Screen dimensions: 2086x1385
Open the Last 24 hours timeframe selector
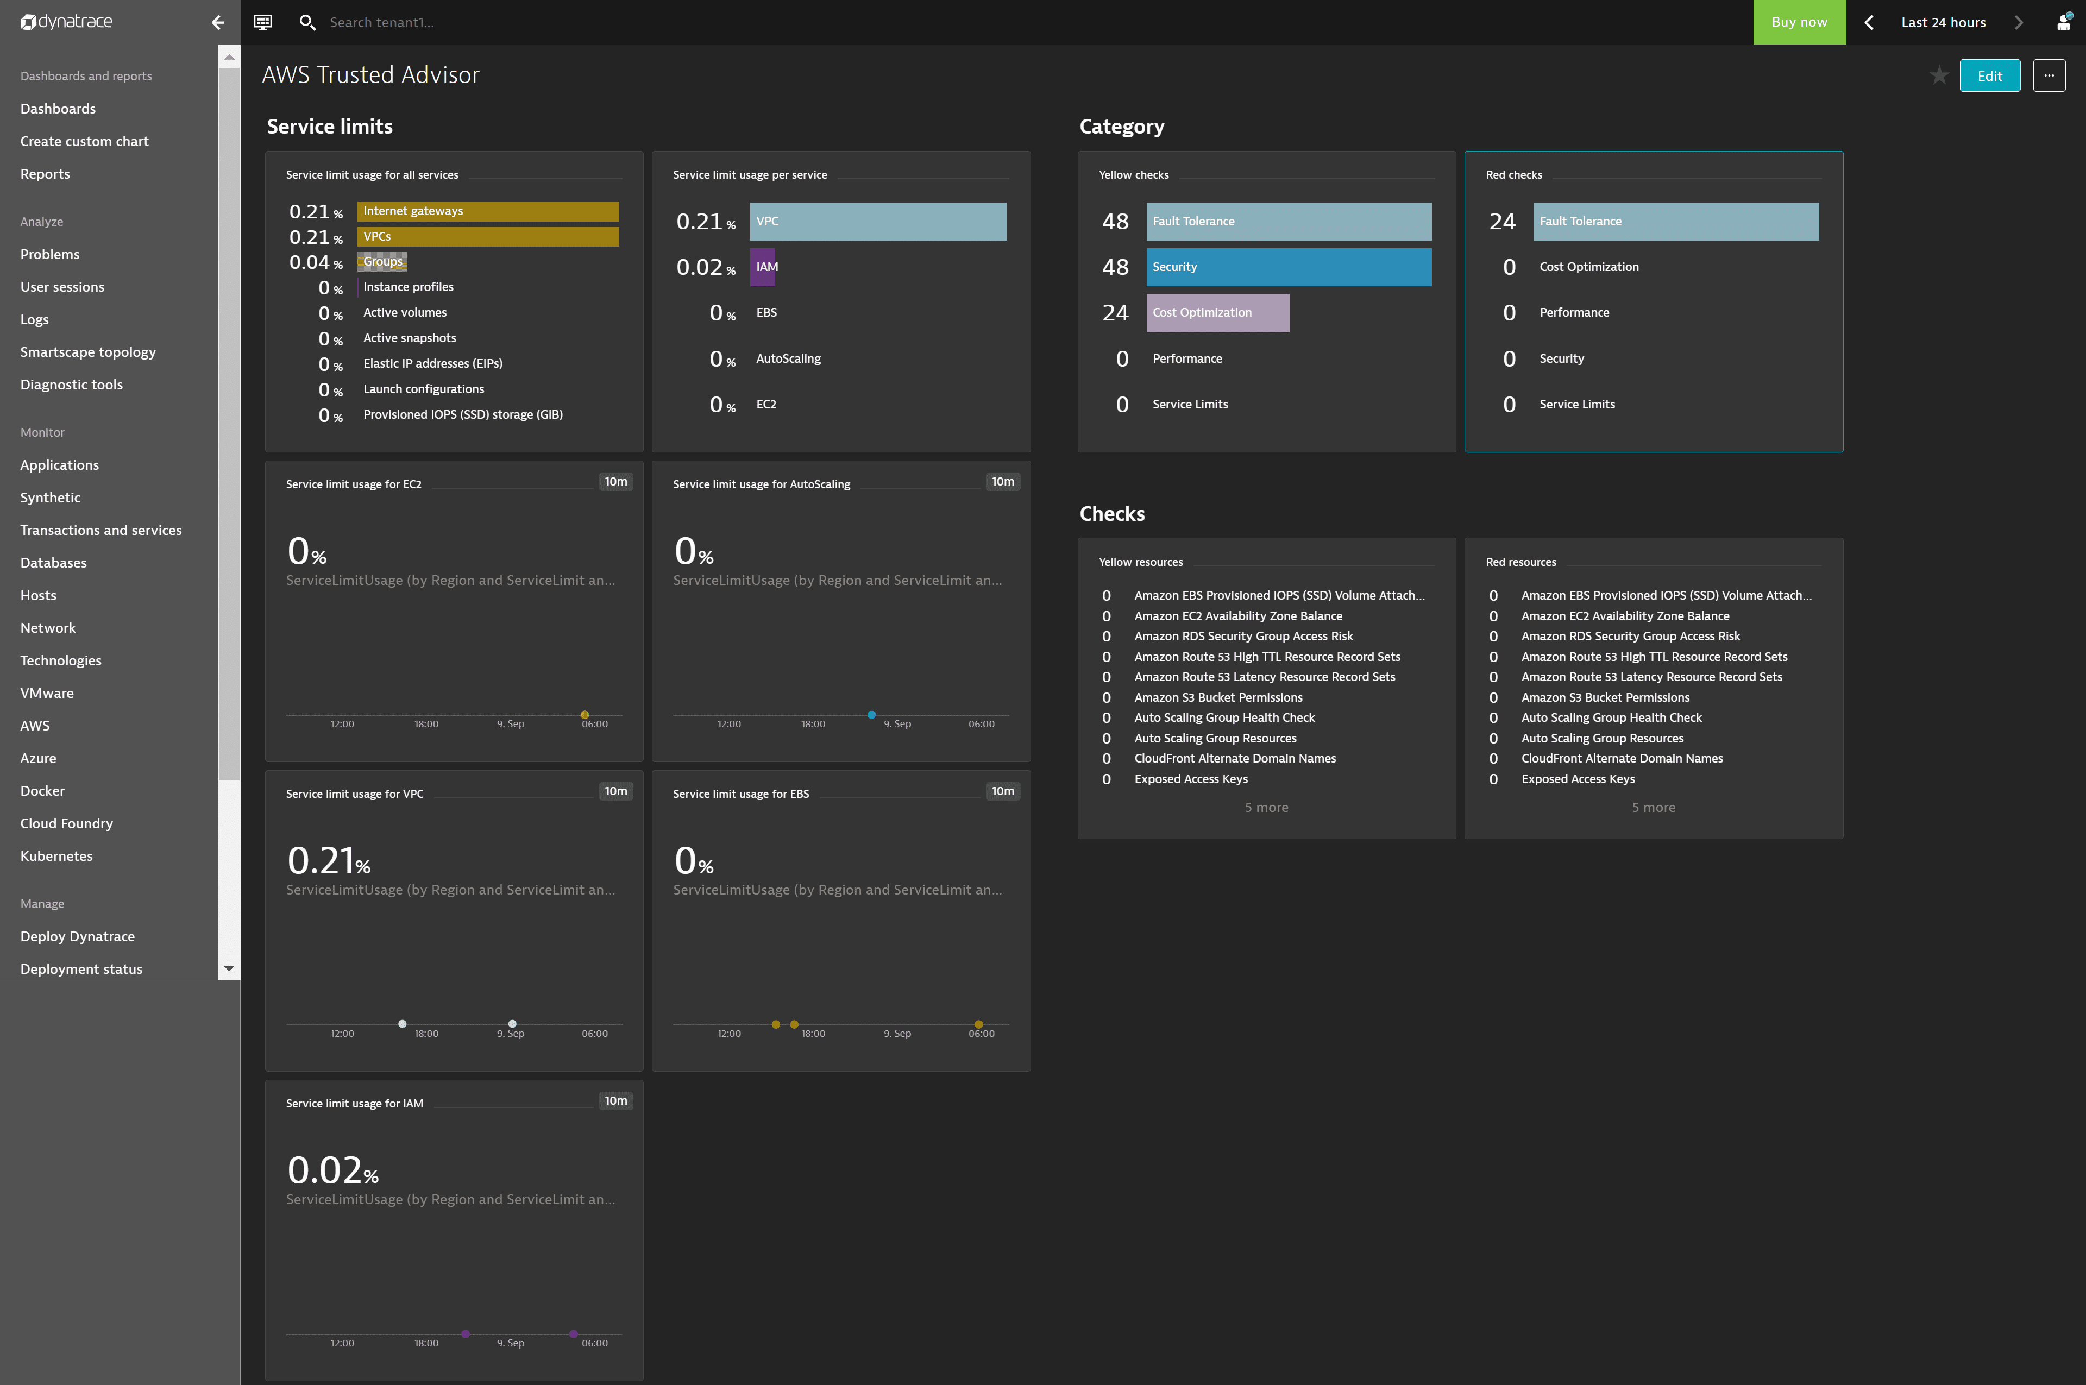(x=1943, y=22)
